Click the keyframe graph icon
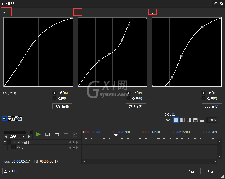The width and height of the screenshot is (225, 179). tap(75, 134)
